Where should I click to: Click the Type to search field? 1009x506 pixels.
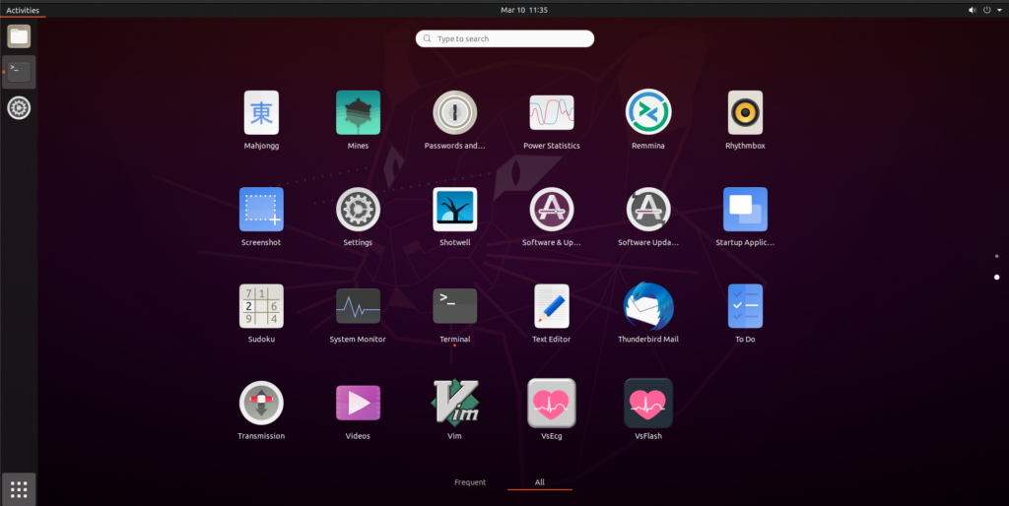504,38
